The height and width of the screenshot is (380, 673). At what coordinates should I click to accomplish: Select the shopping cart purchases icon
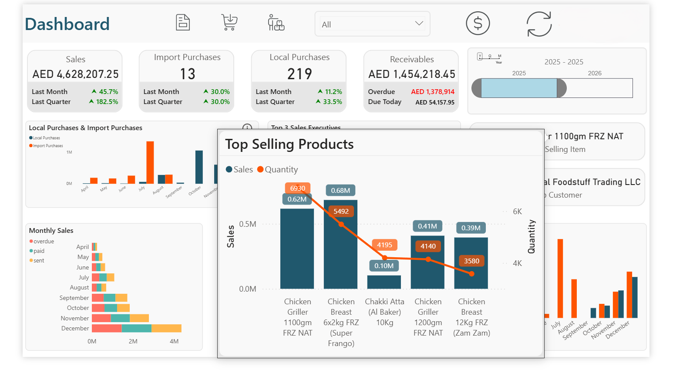click(x=229, y=22)
